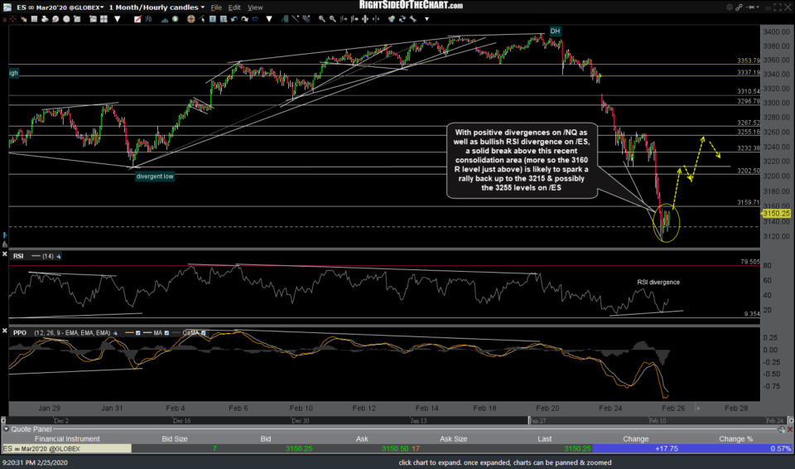Click the mountain area chart icon
The height and width of the screenshot is (469, 795).
pyautogui.click(x=165, y=19)
